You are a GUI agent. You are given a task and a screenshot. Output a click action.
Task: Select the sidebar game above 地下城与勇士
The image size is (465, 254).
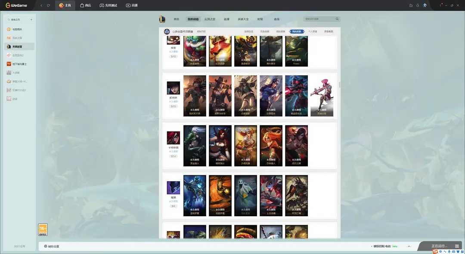point(19,55)
